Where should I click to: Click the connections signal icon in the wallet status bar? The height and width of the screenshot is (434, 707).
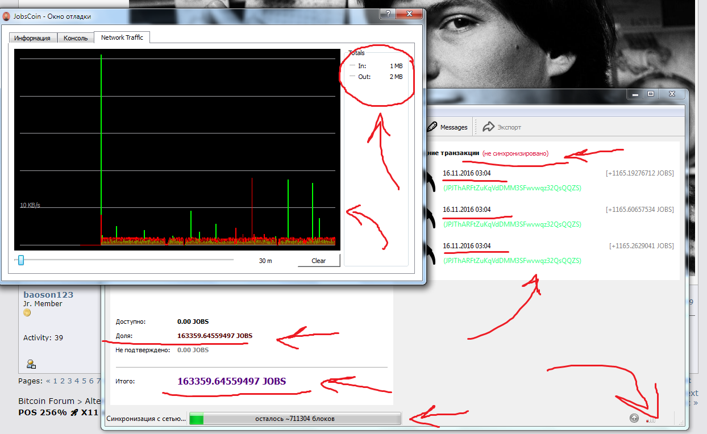pos(651,420)
